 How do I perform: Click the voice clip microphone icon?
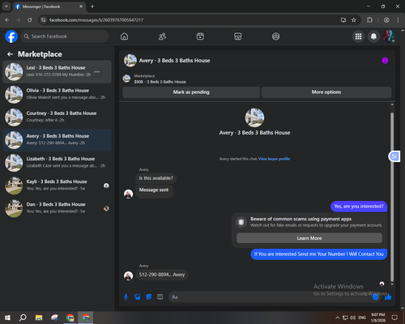click(x=126, y=297)
